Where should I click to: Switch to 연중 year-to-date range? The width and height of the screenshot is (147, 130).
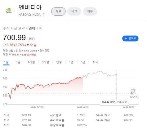(x=59, y=62)
